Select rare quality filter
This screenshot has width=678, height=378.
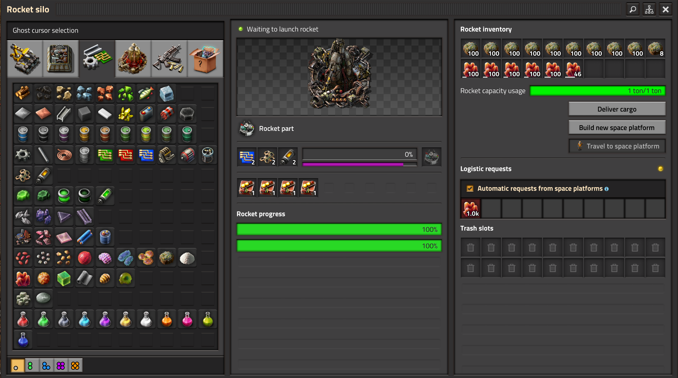coord(46,365)
